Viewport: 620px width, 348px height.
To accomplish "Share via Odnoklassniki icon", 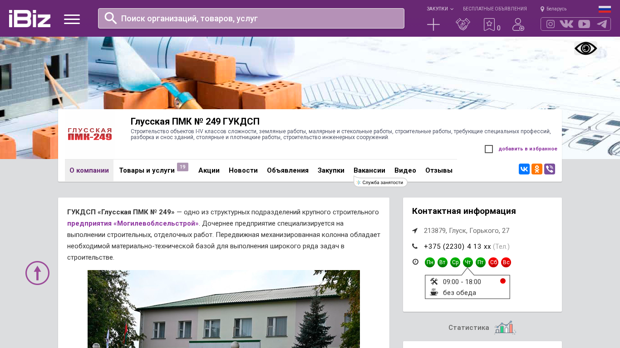I will tap(537, 169).
